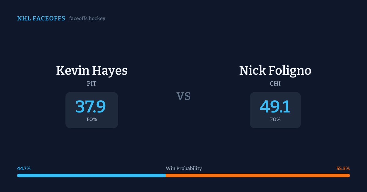Click the Win Probability label
The width and height of the screenshot is (367, 192).
[184, 169]
